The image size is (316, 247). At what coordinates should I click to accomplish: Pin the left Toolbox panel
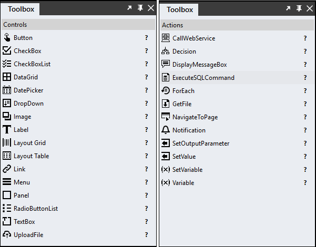coord(140,8)
